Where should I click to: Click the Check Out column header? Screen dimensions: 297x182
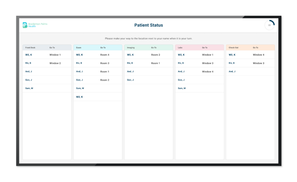click(x=233, y=48)
